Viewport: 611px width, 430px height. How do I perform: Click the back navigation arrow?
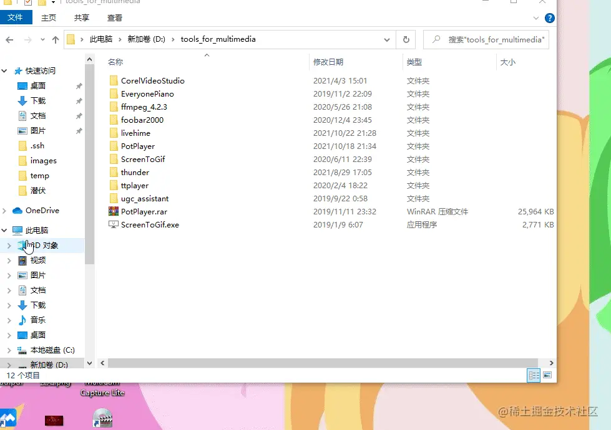pyautogui.click(x=10, y=39)
